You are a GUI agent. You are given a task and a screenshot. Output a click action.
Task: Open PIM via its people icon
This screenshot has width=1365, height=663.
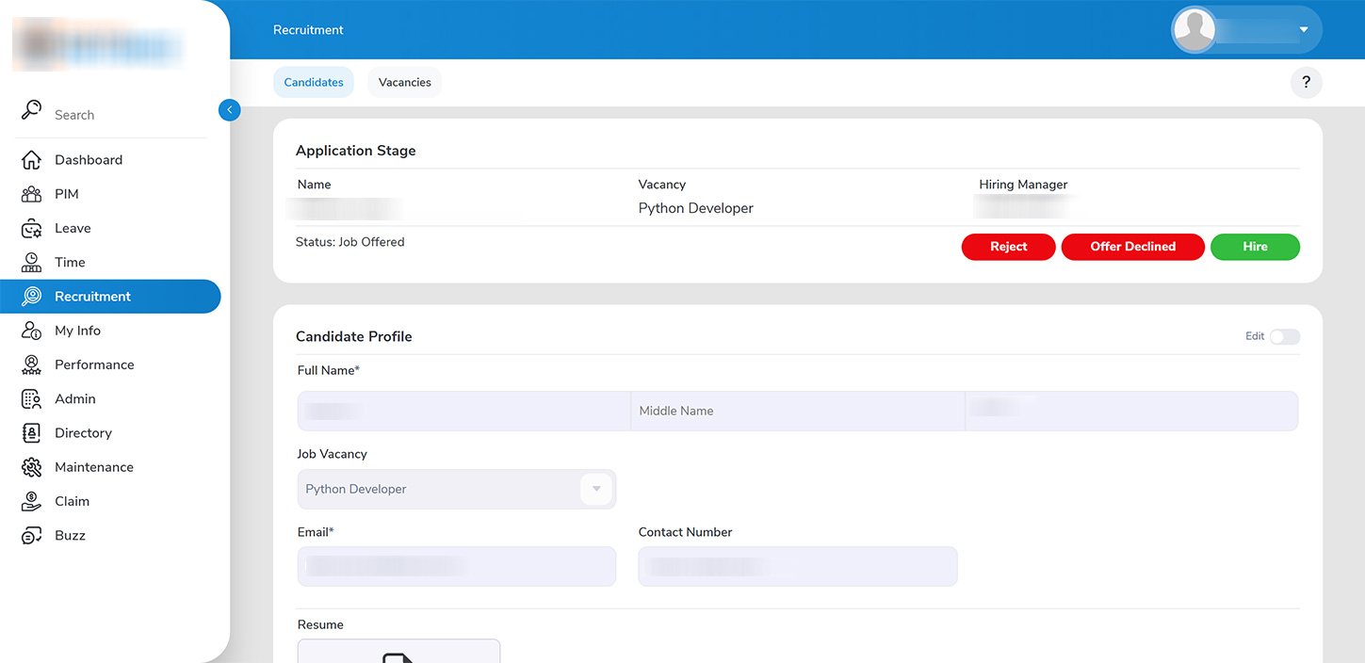click(31, 194)
